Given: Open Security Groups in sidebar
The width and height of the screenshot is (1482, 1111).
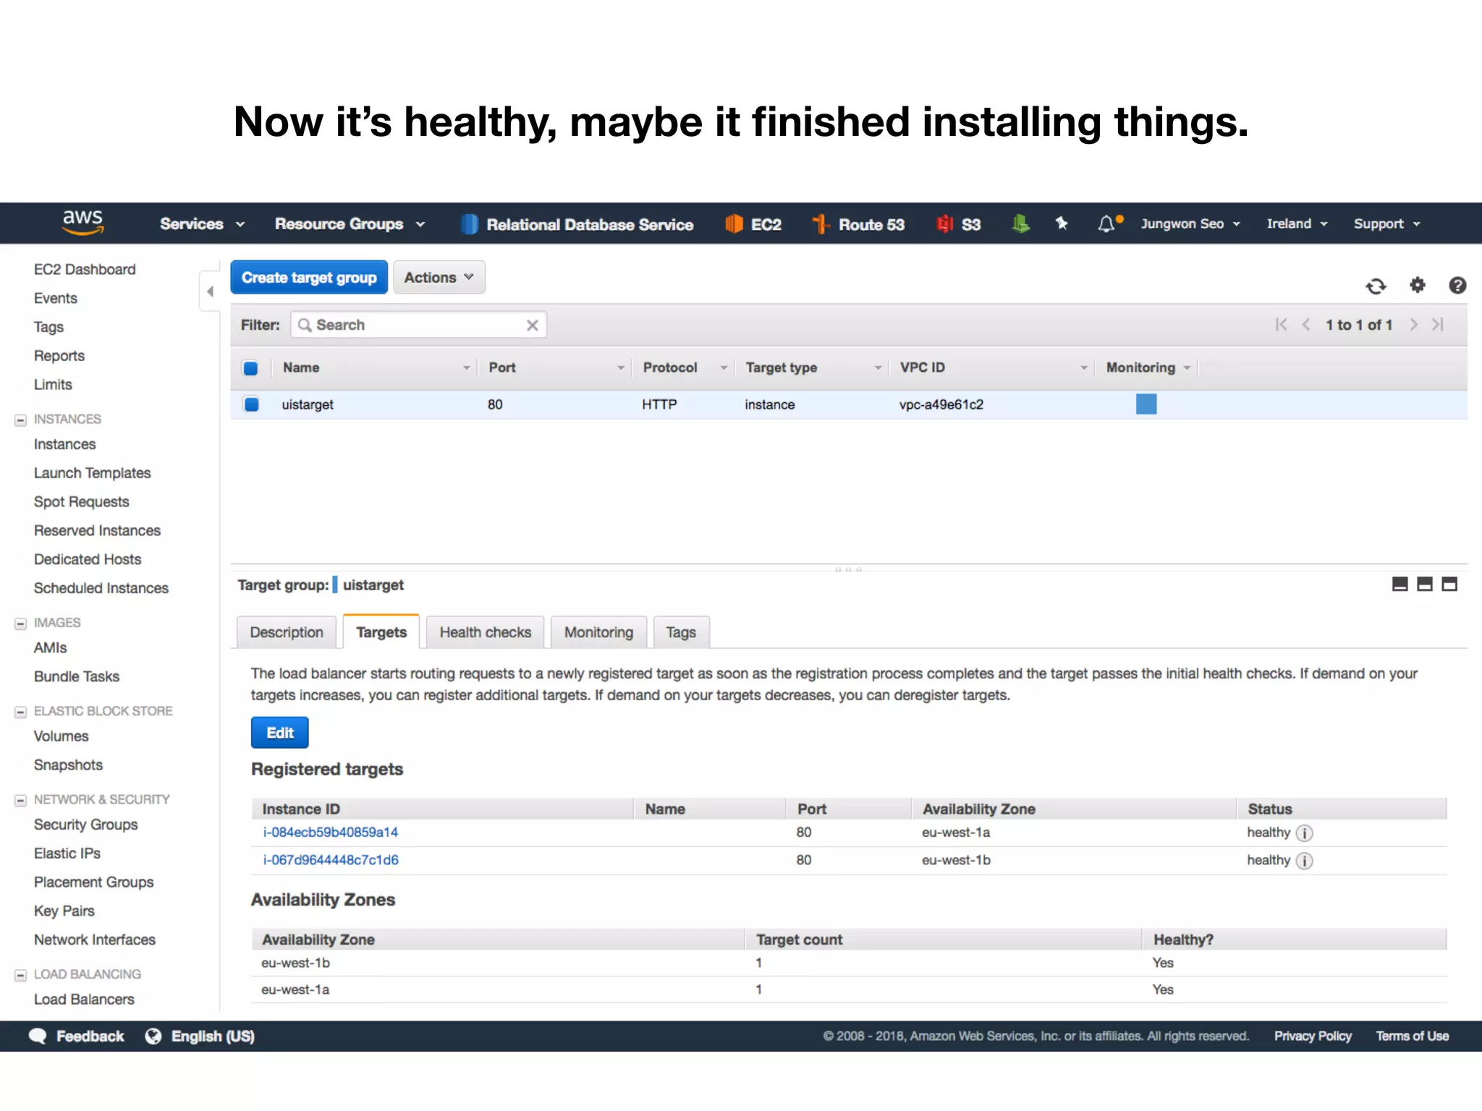Looking at the screenshot, I should 86,825.
